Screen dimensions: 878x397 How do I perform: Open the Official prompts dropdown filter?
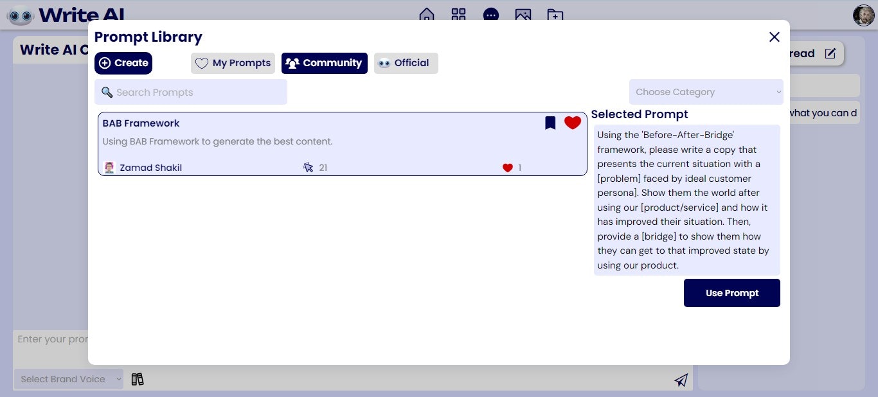tap(406, 63)
